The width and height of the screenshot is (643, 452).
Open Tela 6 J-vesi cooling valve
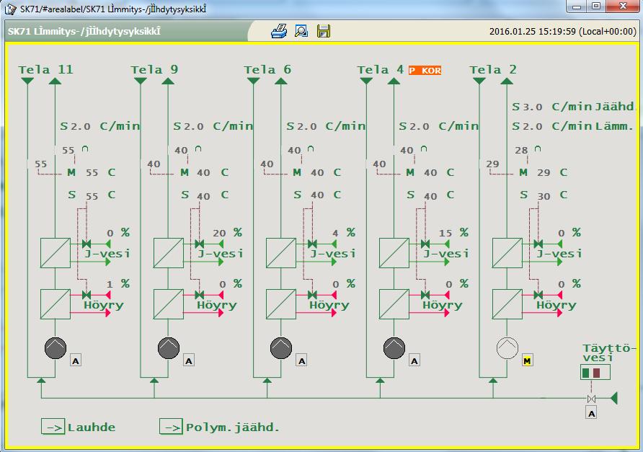click(x=312, y=244)
